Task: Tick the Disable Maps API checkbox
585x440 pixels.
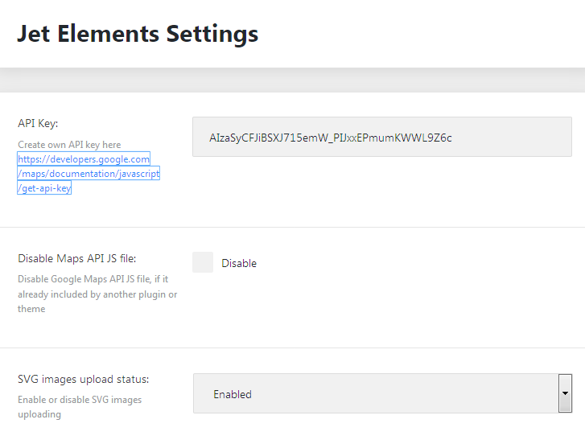Action: 203,262
